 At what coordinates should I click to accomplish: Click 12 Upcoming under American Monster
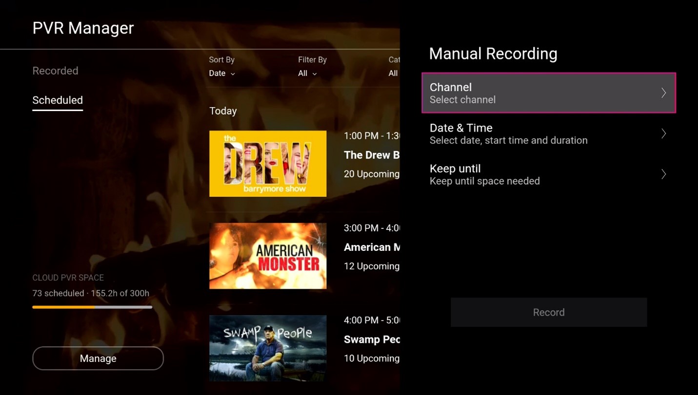(371, 266)
